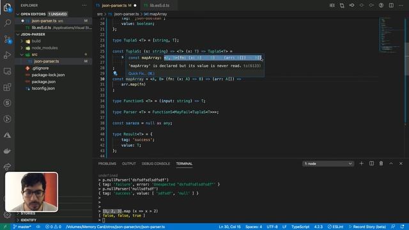Open the Manage gear icon
Viewport: 409px width, 230px height.
pyautogui.click(x=7, y=215)
